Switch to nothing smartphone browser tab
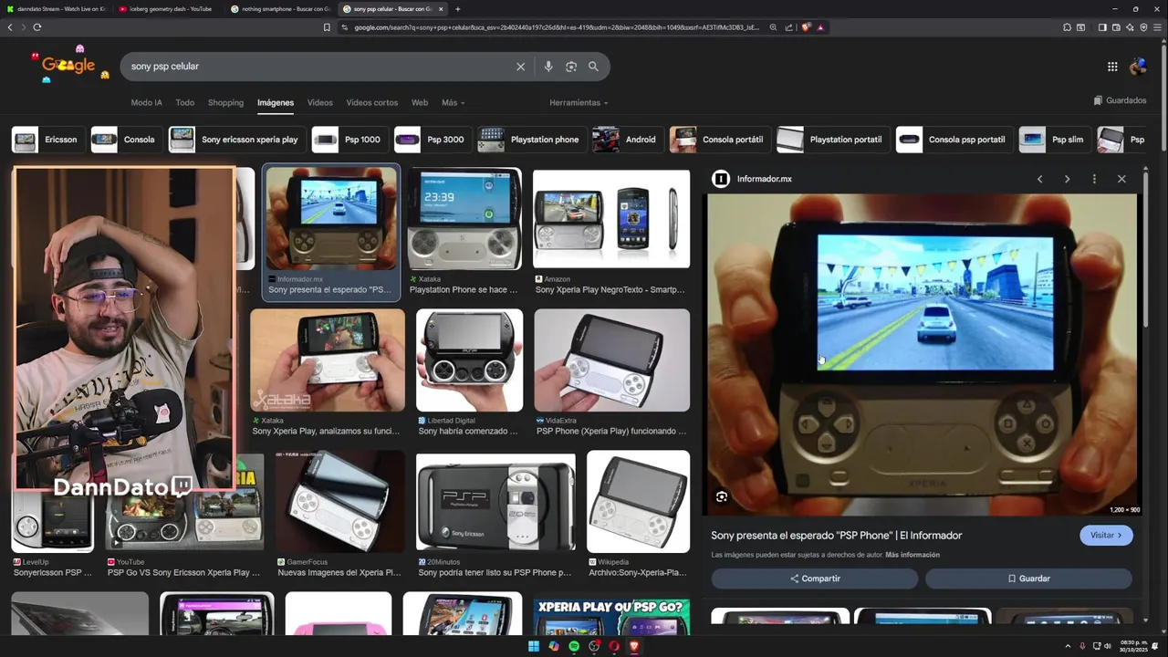 [x=281, y=9]
